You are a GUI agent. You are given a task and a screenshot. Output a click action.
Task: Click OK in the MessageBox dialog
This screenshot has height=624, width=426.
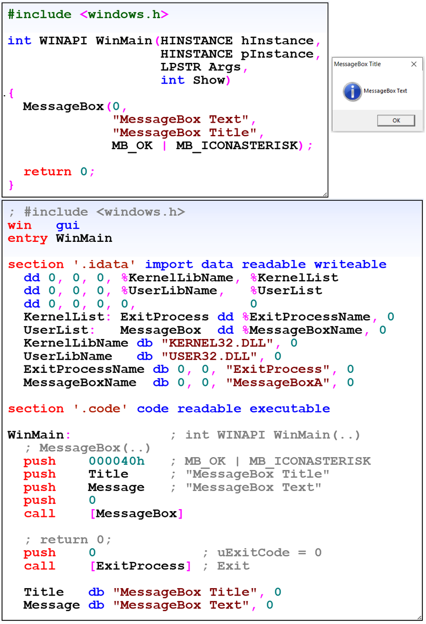pos(396,120)
